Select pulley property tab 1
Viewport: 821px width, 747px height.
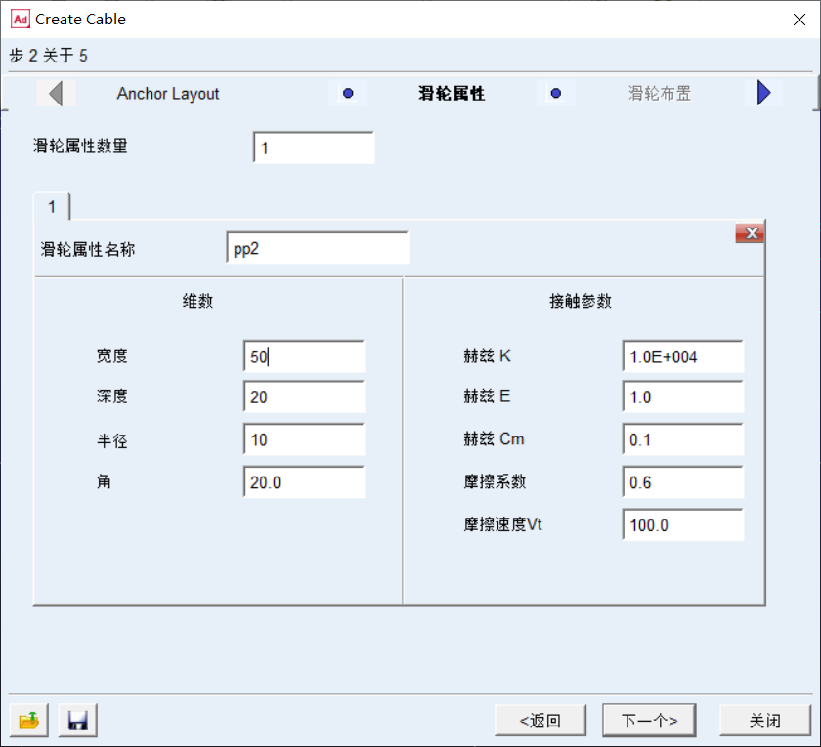tap(52, 207)
